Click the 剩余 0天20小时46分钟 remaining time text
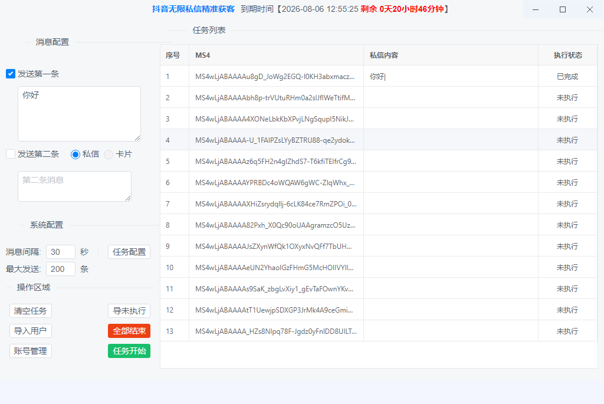 402,9
